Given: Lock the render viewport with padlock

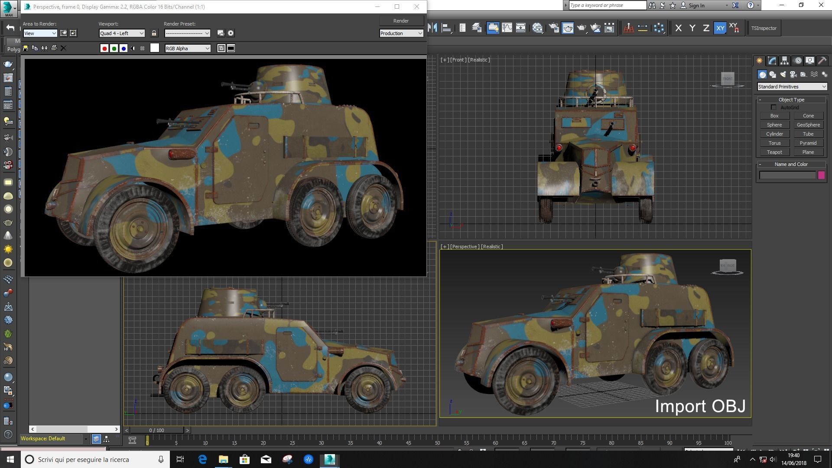Looking at the screenshot, I should click(154, 33).
